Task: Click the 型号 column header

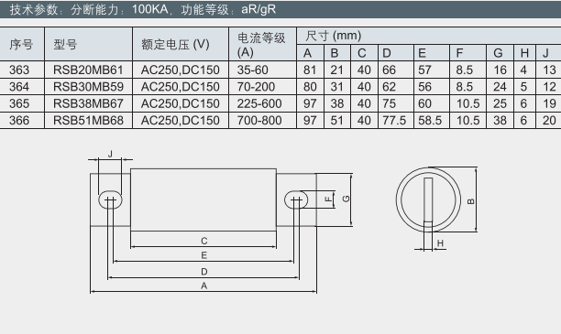Action: pos(88,44)
